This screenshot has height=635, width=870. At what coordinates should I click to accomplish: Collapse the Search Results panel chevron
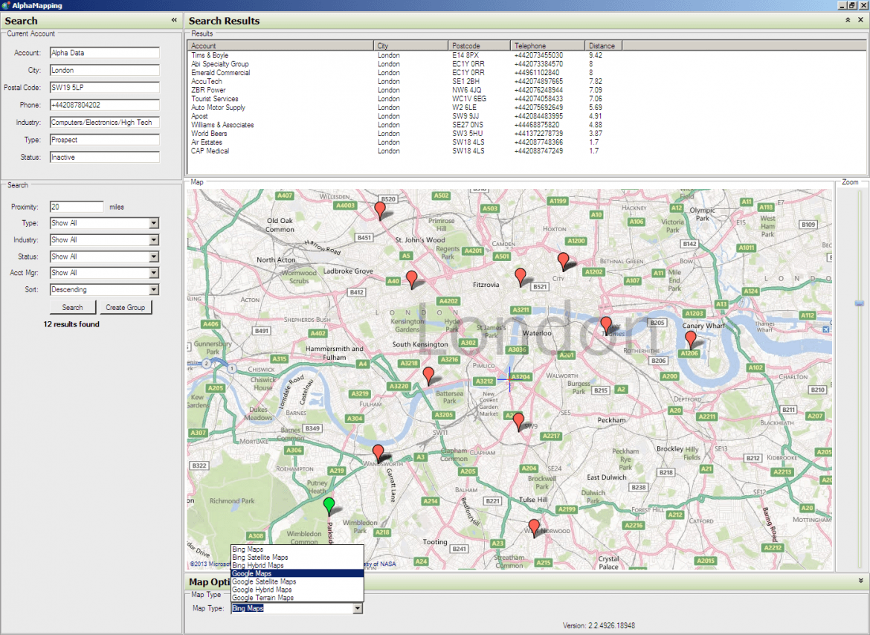tap(847, 20)
